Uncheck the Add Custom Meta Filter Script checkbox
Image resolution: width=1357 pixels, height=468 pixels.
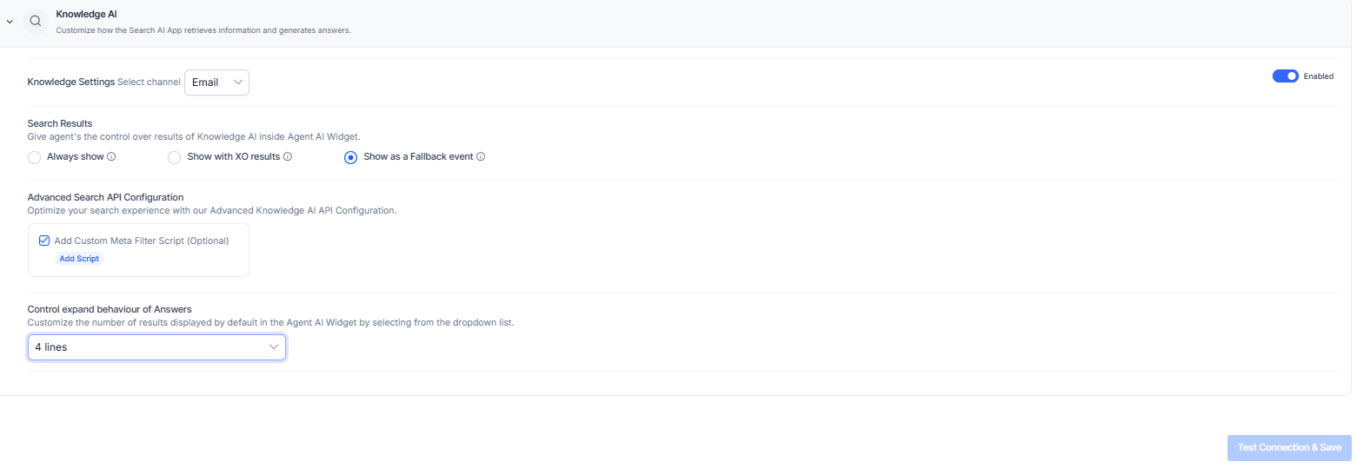44,241
